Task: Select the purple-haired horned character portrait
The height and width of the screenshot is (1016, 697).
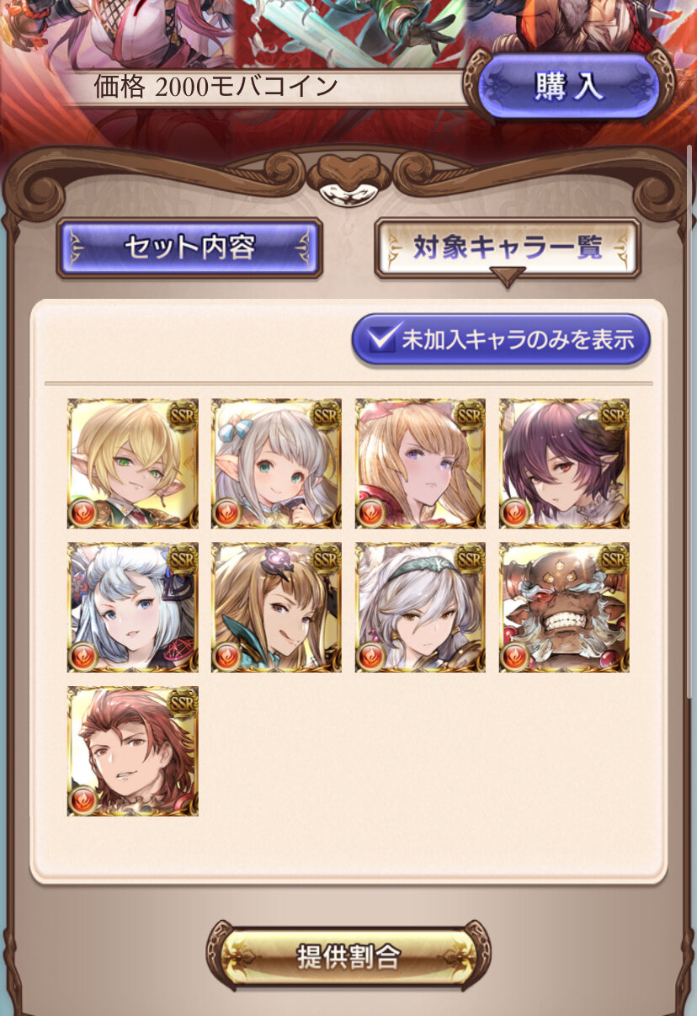Action: coord(564,464)
